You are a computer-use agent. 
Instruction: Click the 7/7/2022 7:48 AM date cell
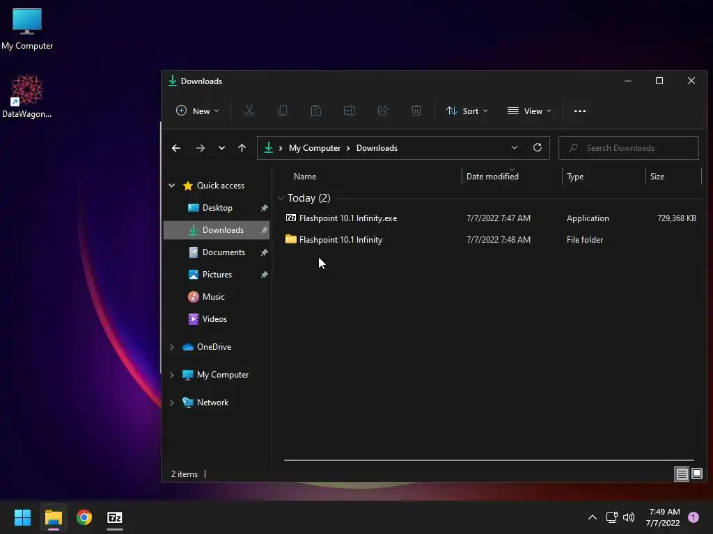tap(499, 239)
